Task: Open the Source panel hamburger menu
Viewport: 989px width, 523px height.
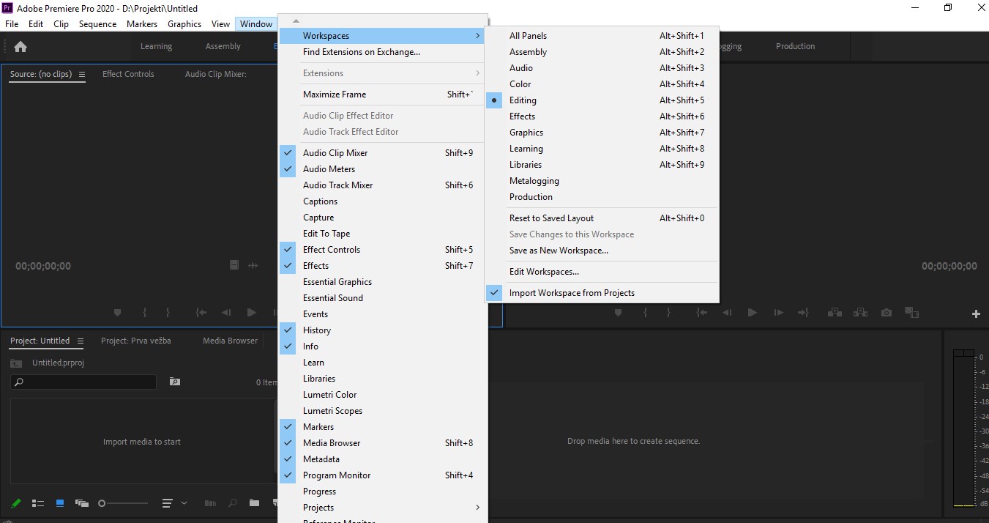Action: 81,75
